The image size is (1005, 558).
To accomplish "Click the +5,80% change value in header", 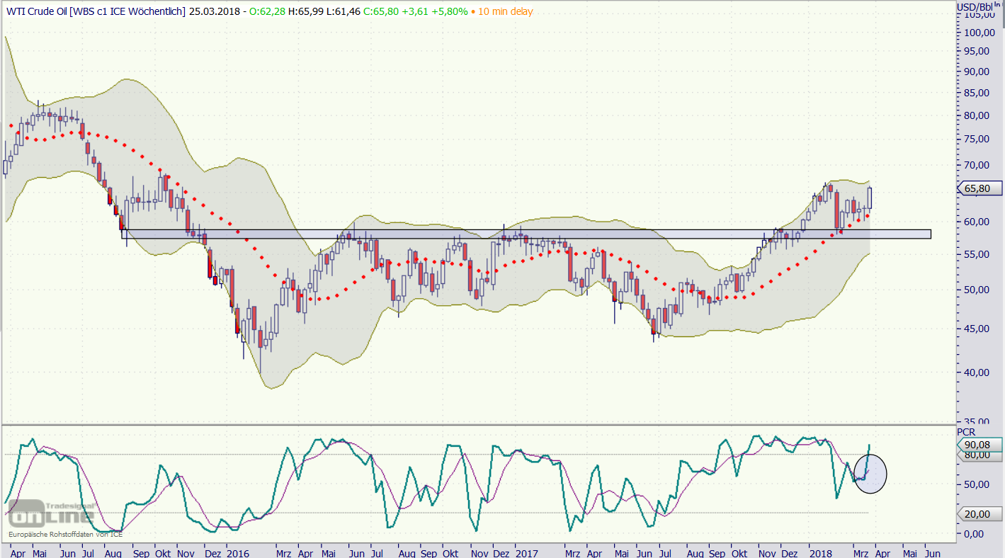I will [x=450, y=11].
